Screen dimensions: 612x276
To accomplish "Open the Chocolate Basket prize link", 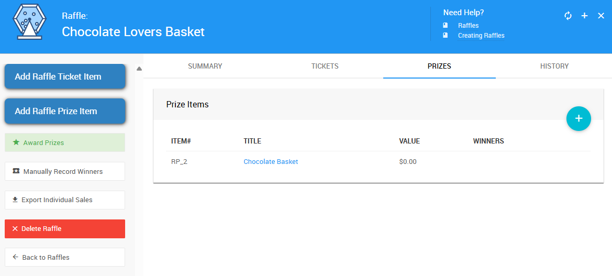I will (x=271, y=162).
